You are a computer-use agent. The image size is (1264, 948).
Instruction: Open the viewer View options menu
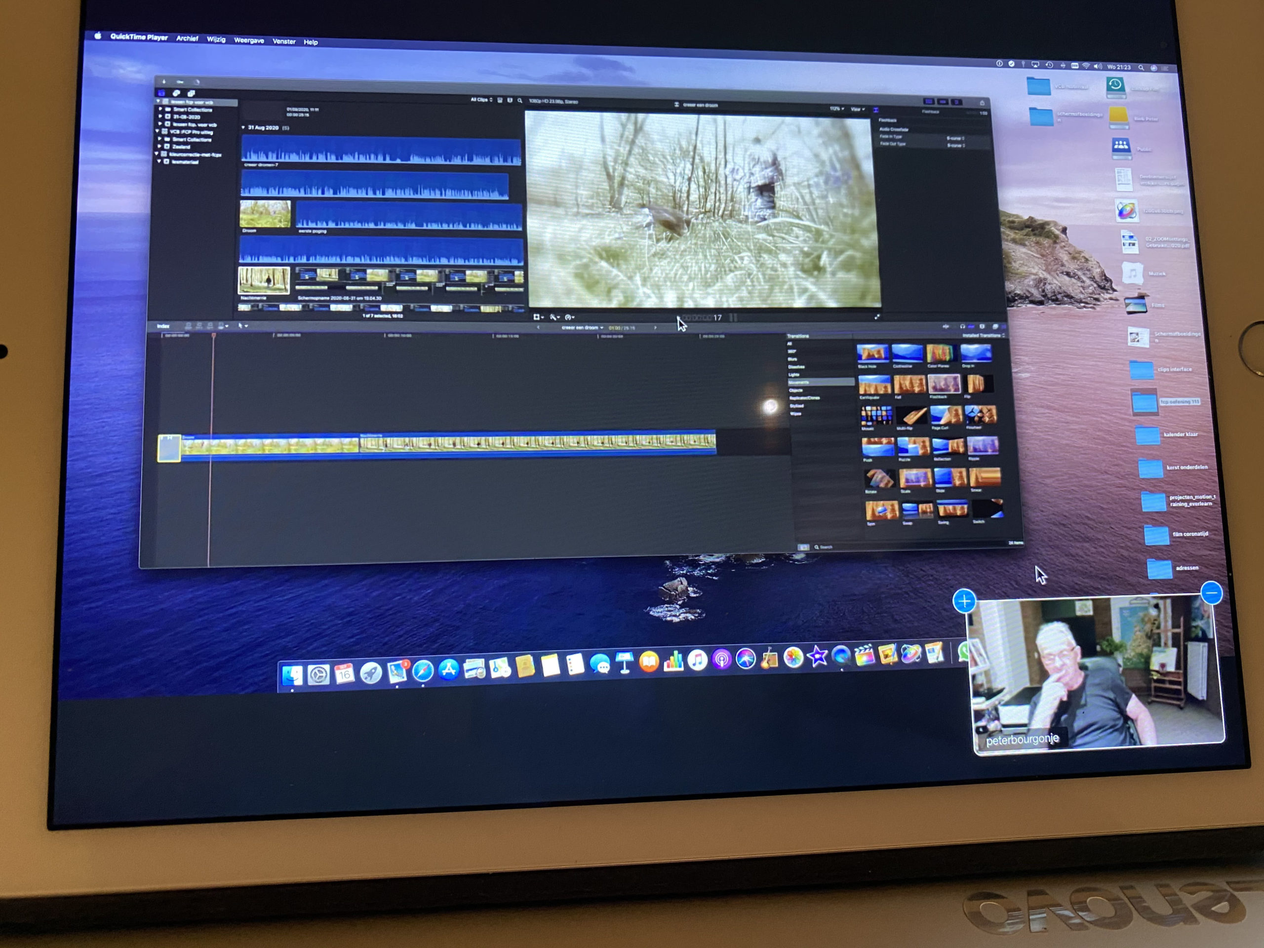[x=858, y=109]
